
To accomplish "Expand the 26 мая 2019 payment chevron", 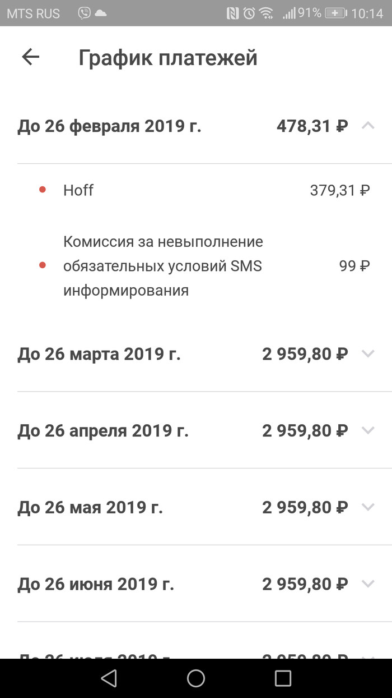I will tap(367, 507).
